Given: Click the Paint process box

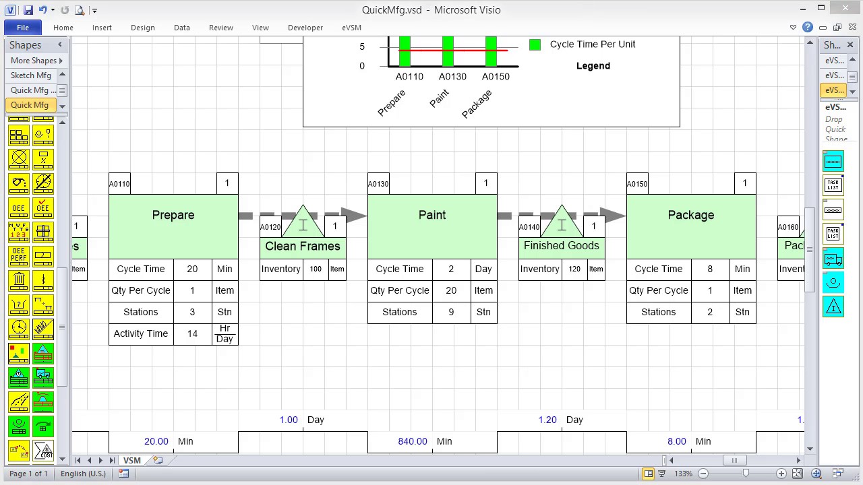Looking at the screenshot, I should [x=432, y=226].
